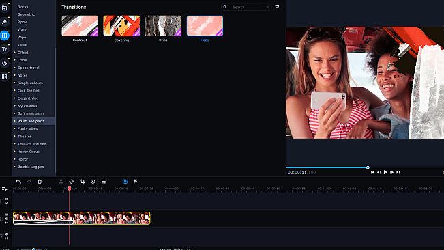Click the preview progress slider handle

[368, 167]
